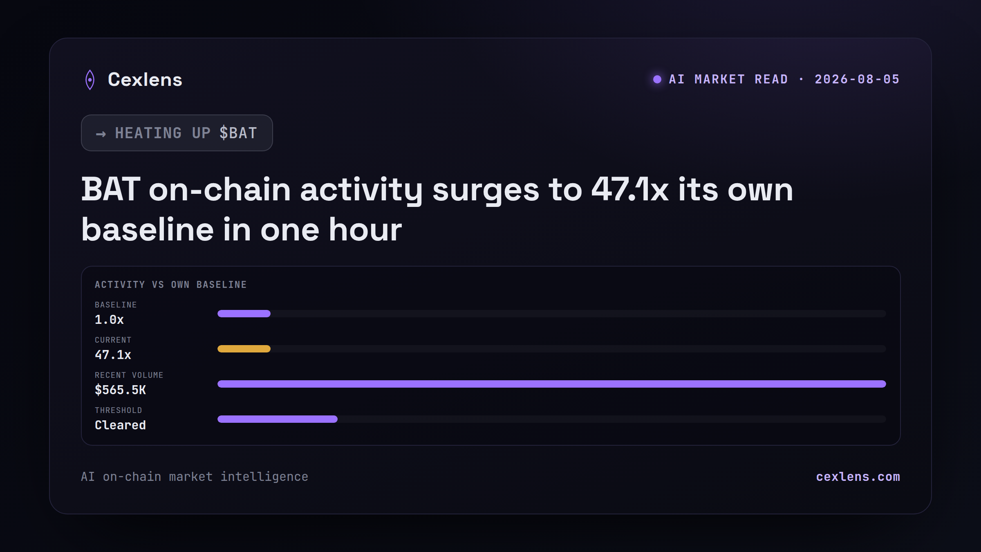Open the cexlens.com link
This screenshot has height=552, width=981.
click(x=858, y=477)
